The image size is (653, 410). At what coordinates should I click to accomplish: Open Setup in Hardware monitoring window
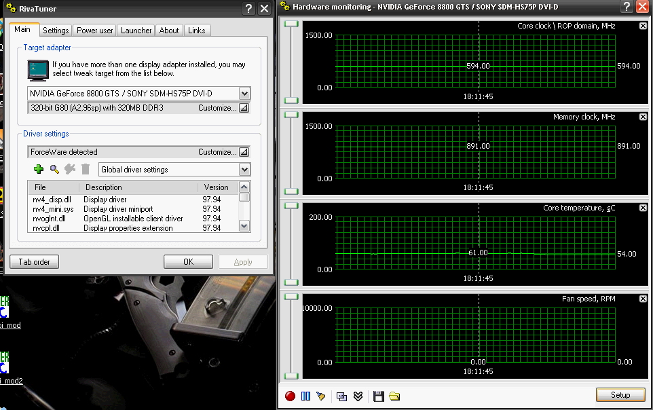(620, 394)
